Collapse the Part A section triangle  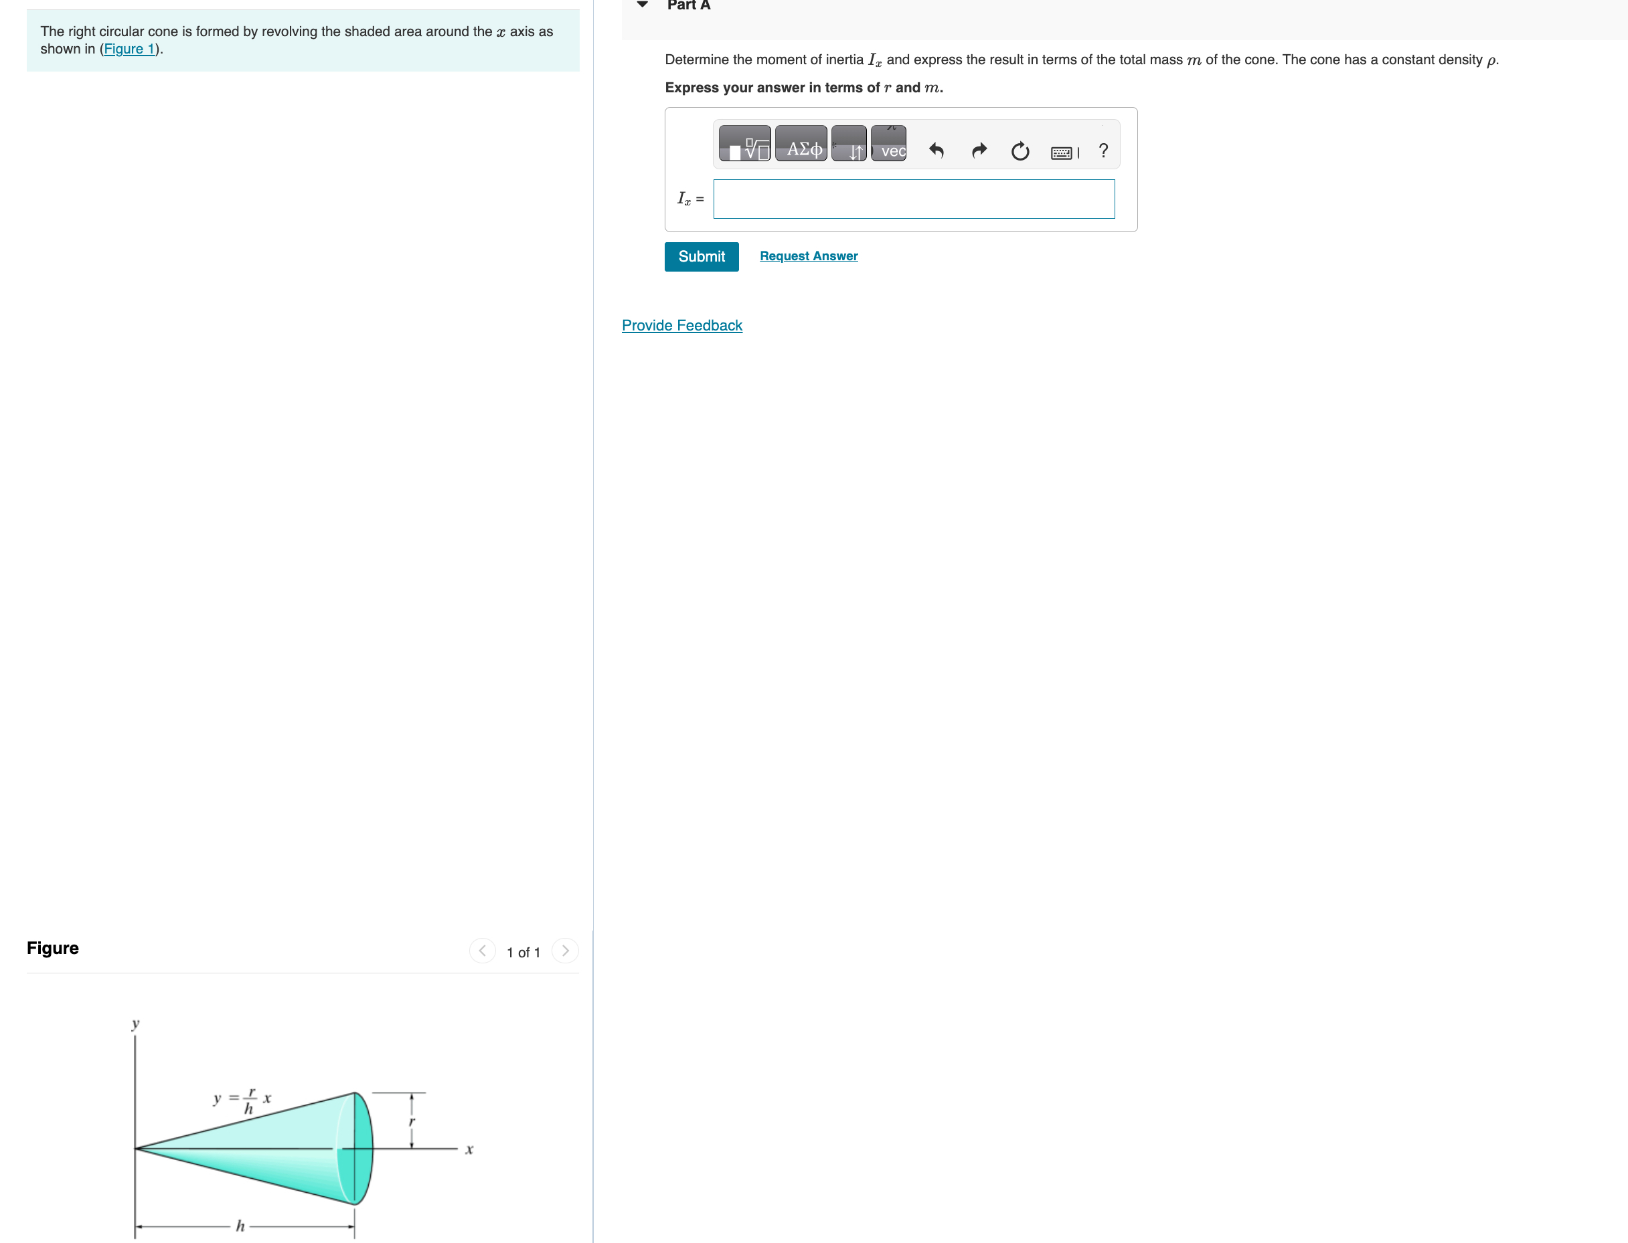click(x=643, y=5)
